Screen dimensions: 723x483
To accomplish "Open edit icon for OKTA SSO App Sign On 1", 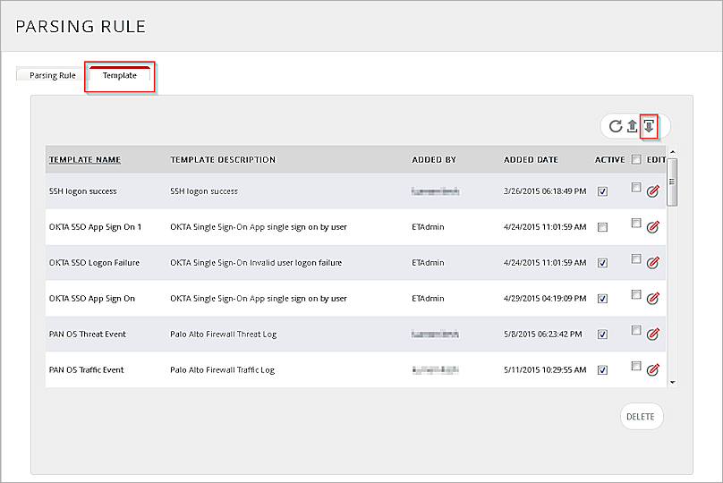I will click(x=652, y=227).
